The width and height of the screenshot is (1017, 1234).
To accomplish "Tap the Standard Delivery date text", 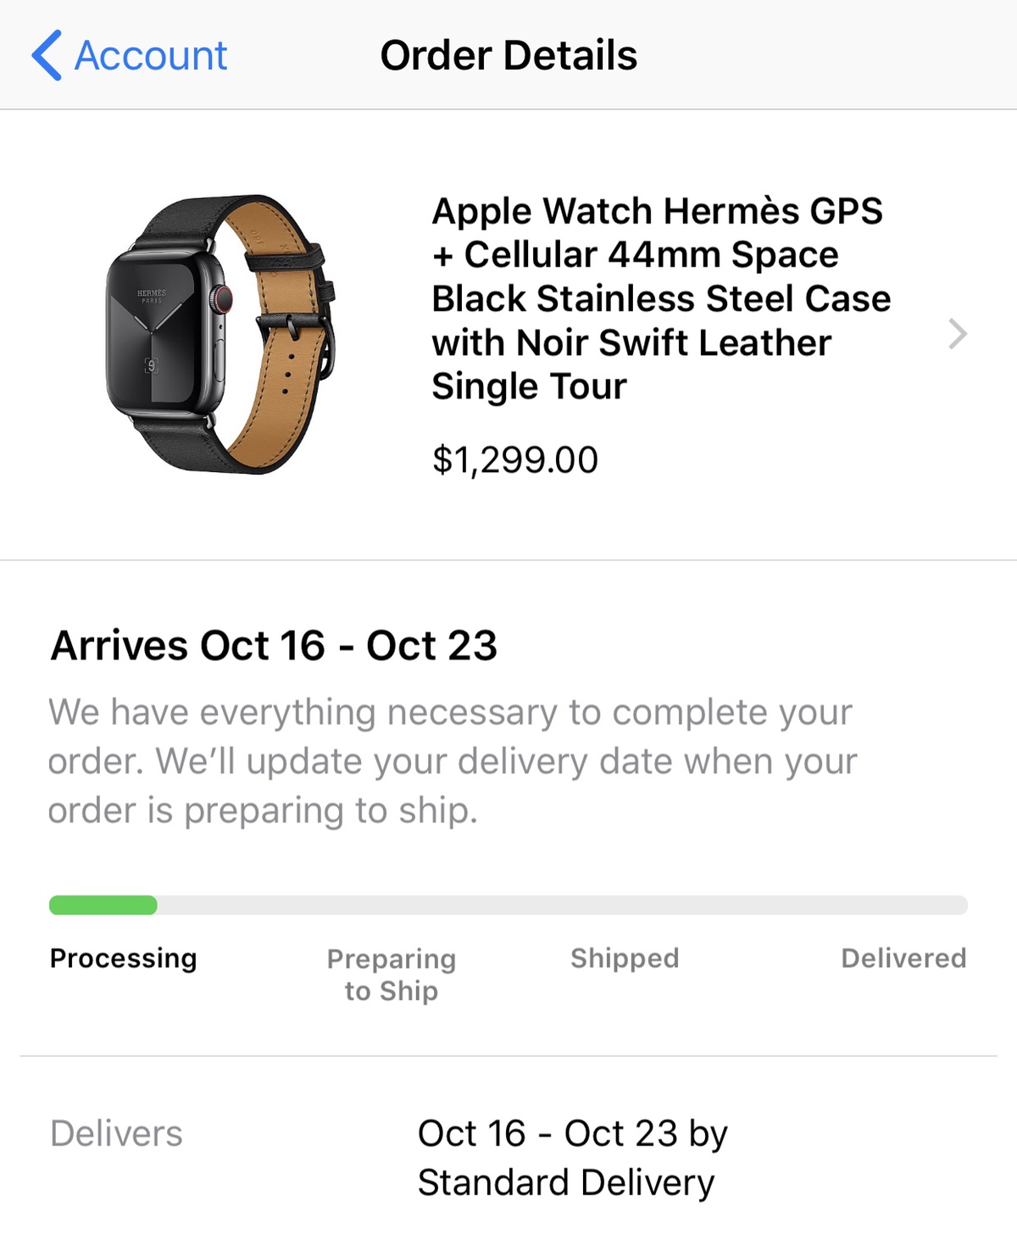I will [x=572, y=1158].
